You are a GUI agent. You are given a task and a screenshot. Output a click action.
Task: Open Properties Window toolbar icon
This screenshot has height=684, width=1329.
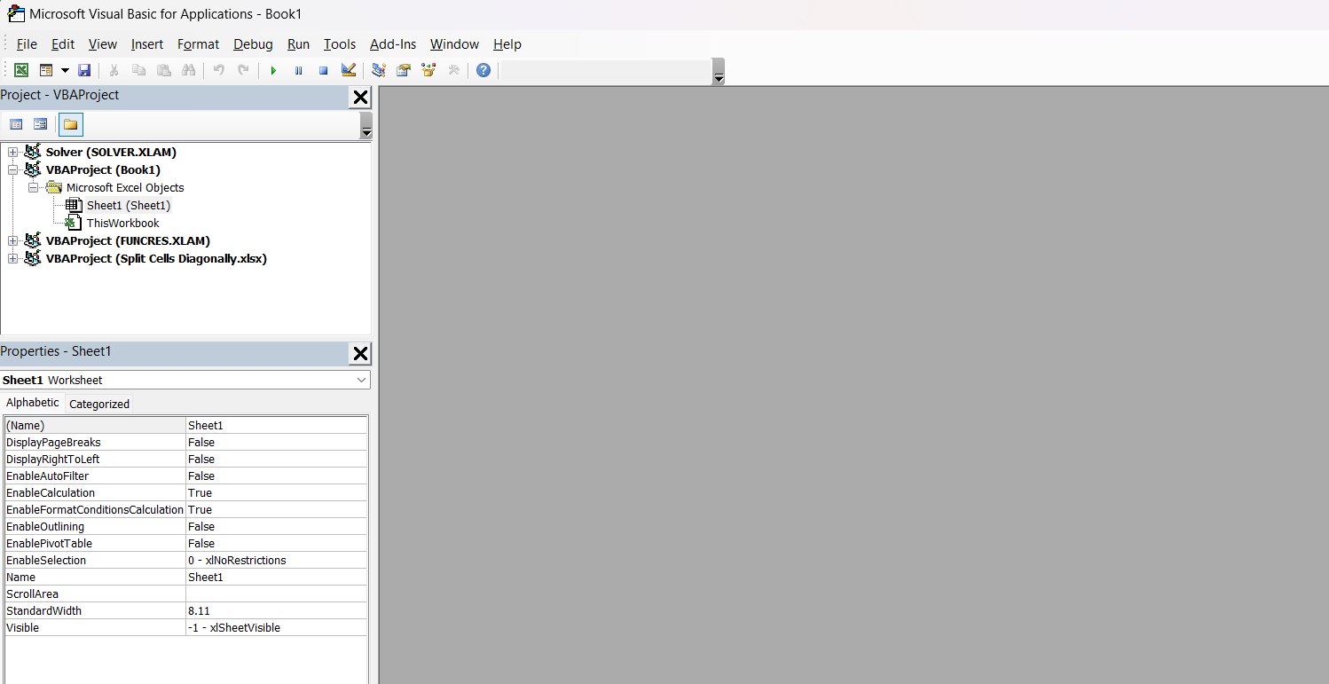pos(404,70)
